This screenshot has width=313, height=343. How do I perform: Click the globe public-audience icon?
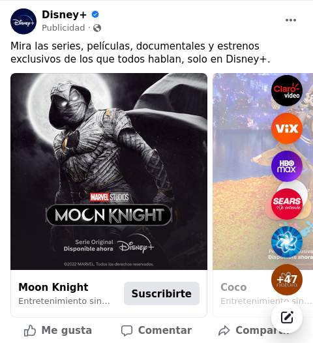point(97,28)
